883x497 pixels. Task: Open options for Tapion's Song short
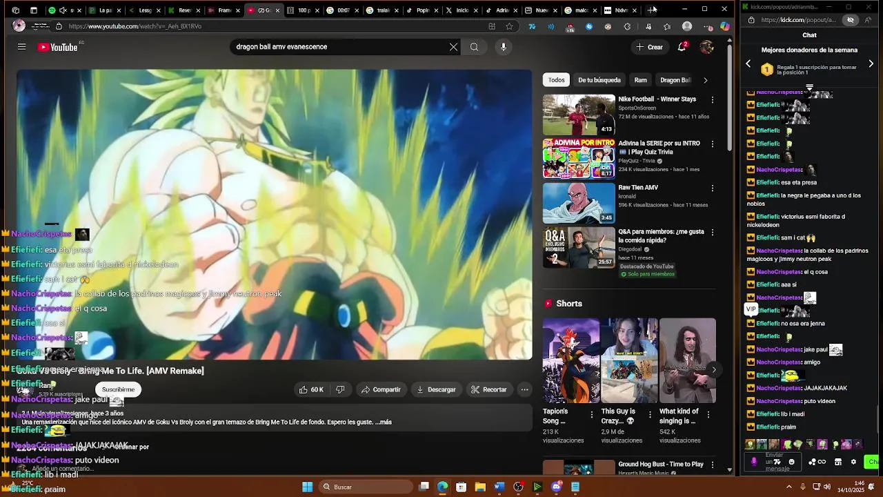(591, 414)
